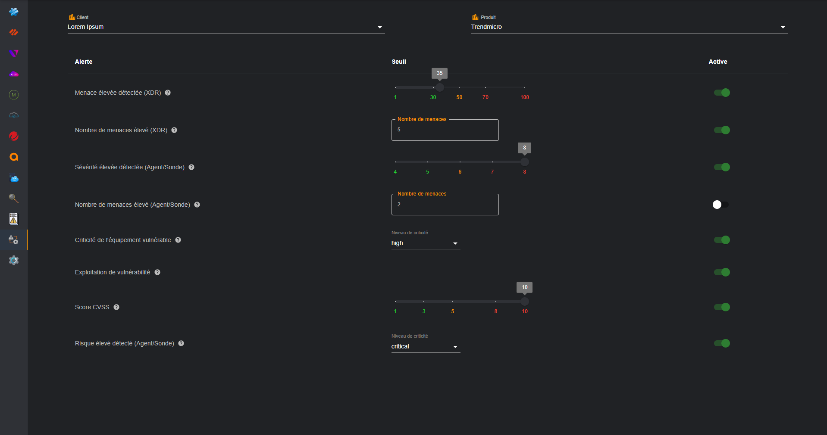This screenshot has height=435, width=827.
Task: Open the red Trend Micro sidebar icon
Action: click(x=14, y=136)
